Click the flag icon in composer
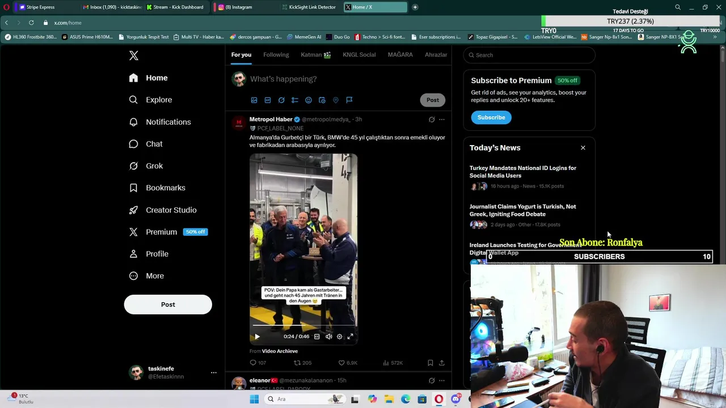The width and height of the screenshot is (726, 408). 349,100
